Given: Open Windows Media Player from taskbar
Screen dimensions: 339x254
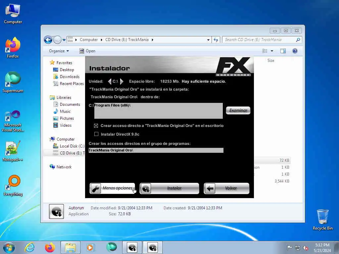Looking at the screenshot, I should click(x=90, y=247).
